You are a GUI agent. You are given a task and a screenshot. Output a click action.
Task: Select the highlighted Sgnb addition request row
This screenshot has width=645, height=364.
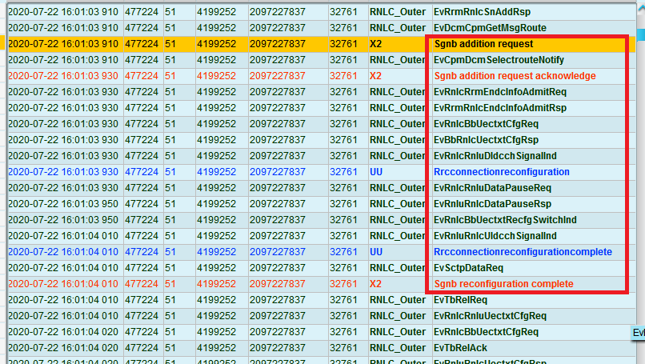(x=483, y=44)
